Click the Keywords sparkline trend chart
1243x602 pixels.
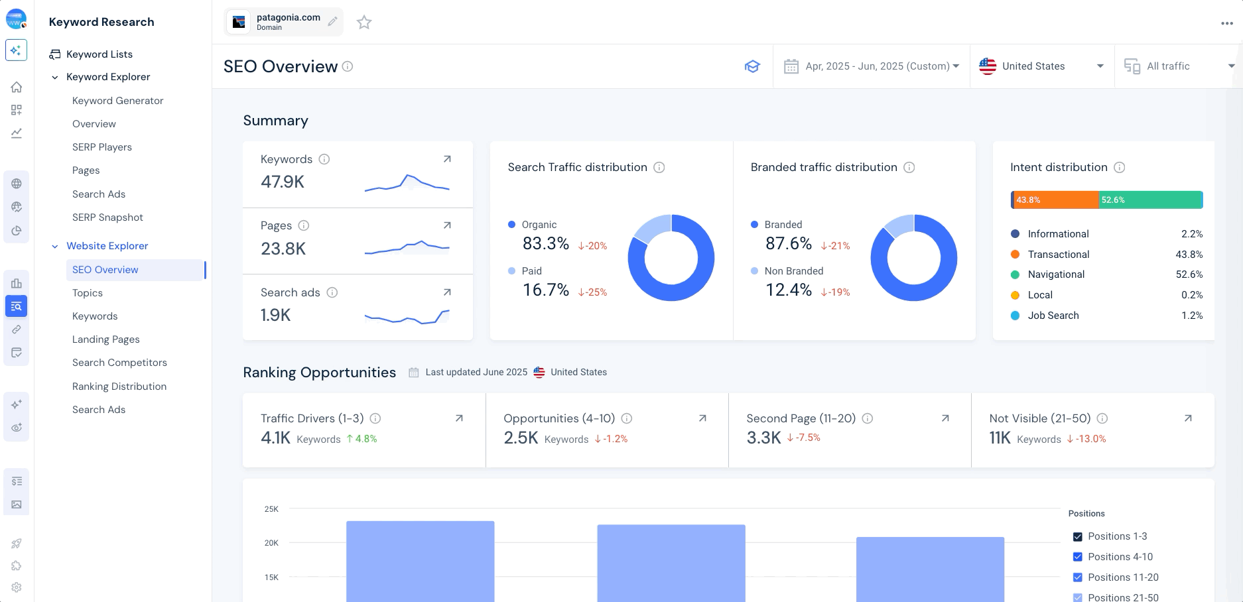(x=407, y=182)
